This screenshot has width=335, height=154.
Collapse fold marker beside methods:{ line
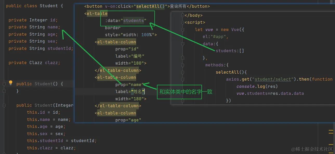[x=182, y=65]
